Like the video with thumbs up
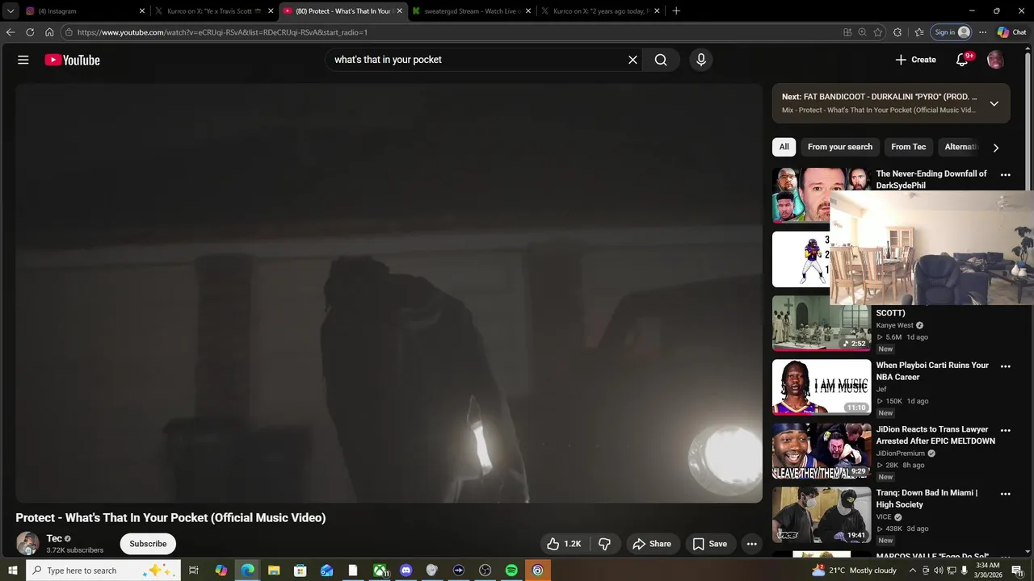Image resolution: width=1034 pixels, height=581 pixels. pyautogui.click(x=564, y=544)
